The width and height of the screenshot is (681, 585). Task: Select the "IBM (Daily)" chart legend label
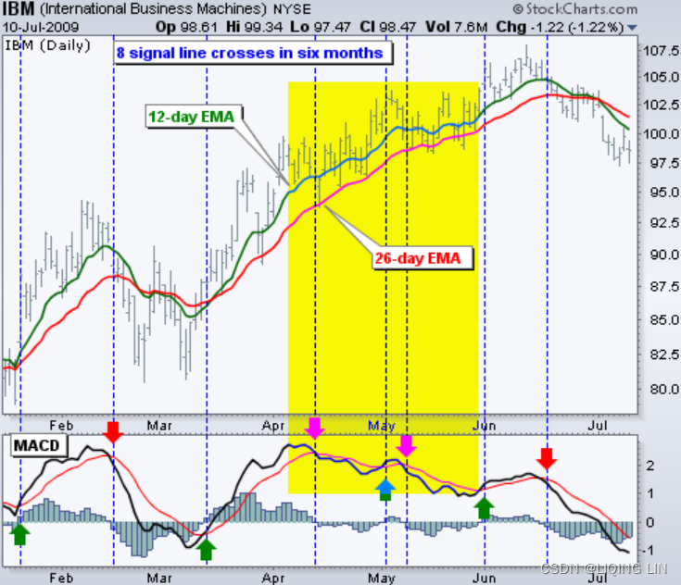tap(47, 45)
